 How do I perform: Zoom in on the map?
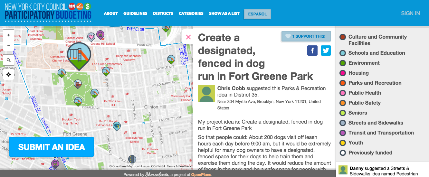click(8, 35)
